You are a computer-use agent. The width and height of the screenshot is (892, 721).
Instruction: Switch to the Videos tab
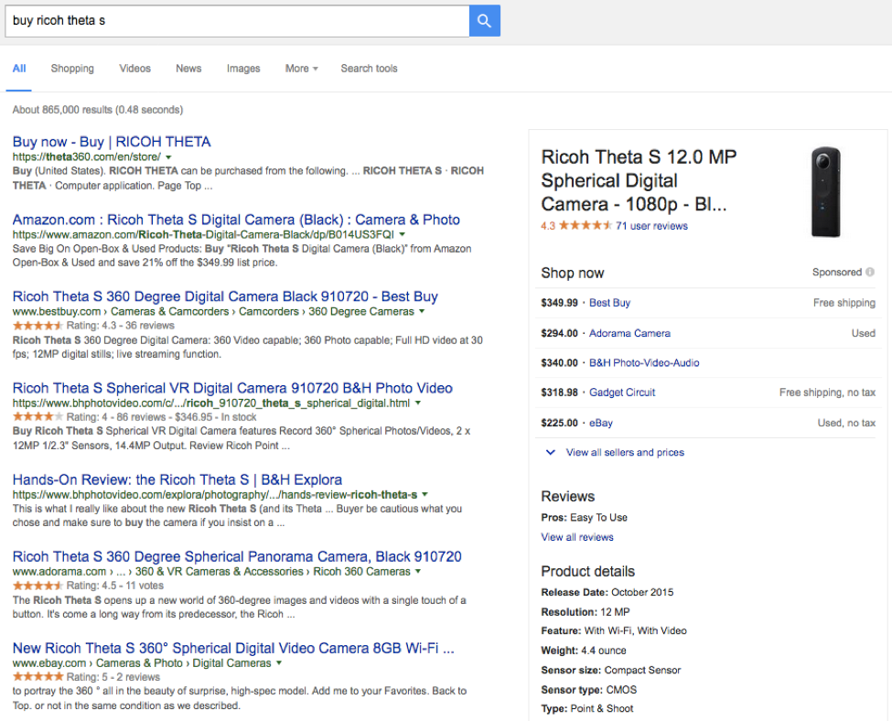(134, 69)
